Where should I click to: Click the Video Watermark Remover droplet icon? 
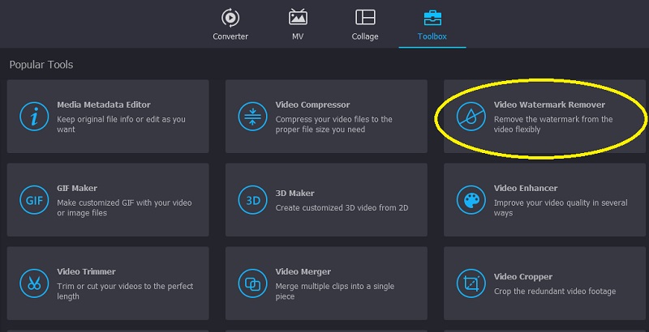[471, 117]
